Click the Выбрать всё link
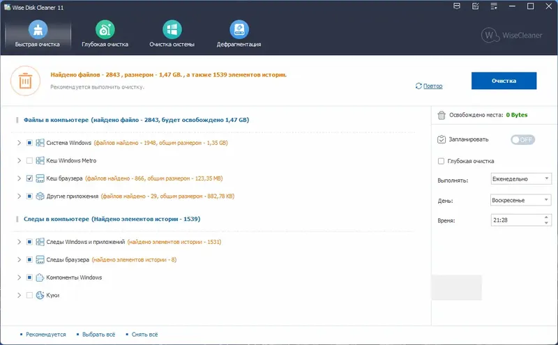 point(98,335)
